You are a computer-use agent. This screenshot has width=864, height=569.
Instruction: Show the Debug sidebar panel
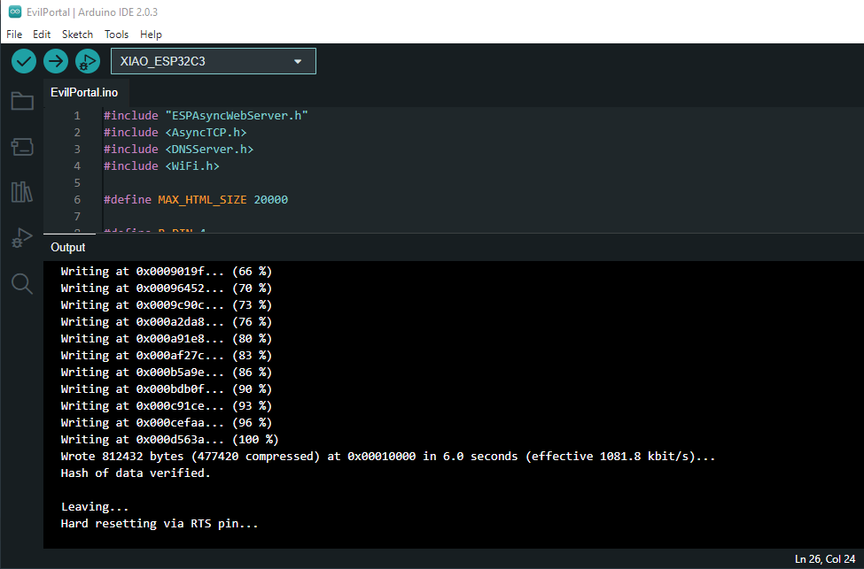22,237
